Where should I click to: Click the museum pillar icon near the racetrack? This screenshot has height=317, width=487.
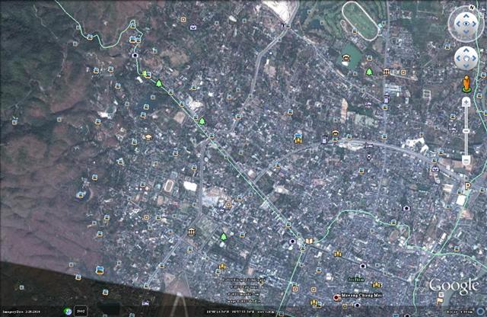pos(387,72)
